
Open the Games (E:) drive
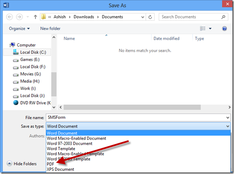pos(30,59)
